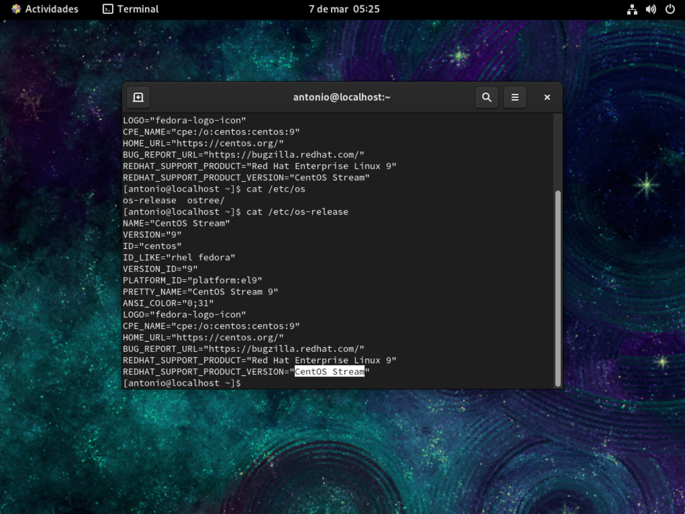Click the terminal search magnifier icon
685x514 pixels.
point(486,97)
